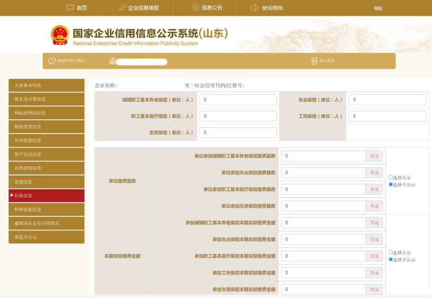Screen dimensions: 432x298
Task: Click the monitor icon beside 首页
Action: (x=70, y=8)
